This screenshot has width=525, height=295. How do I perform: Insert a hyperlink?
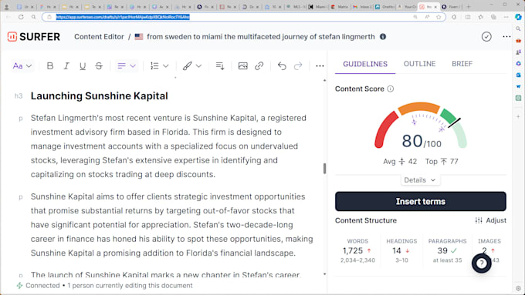[x=259, y=66]
